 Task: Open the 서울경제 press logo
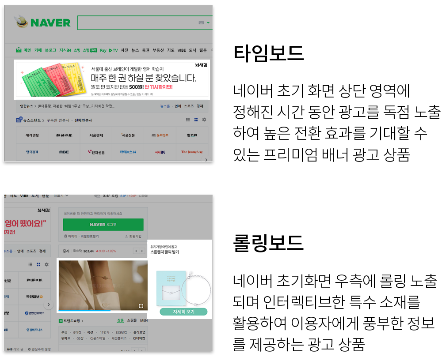coord(96,135)
